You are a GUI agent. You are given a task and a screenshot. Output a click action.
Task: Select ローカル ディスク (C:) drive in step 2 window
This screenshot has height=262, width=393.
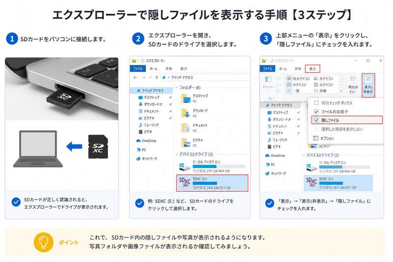tap(212, 167)
